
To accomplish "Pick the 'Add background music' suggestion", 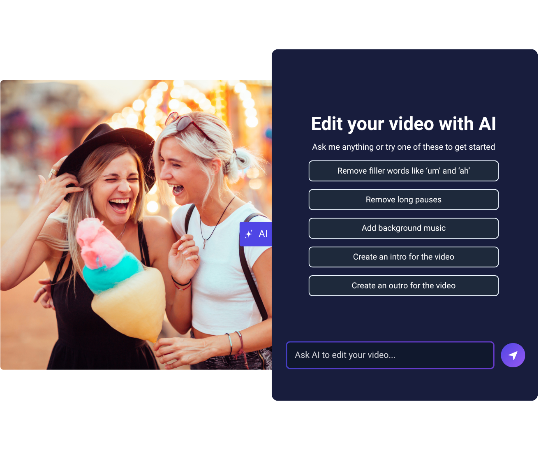I will pyautogui.click(x=403, y=228).
